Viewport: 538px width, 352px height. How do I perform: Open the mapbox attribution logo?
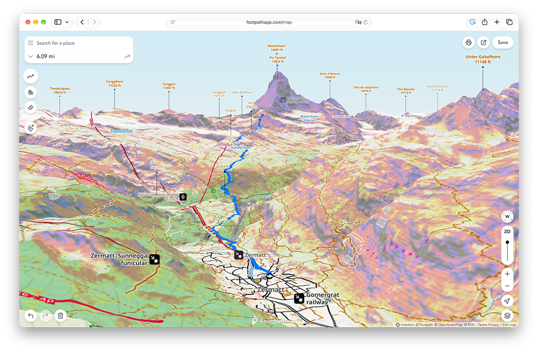click(405, 325)
